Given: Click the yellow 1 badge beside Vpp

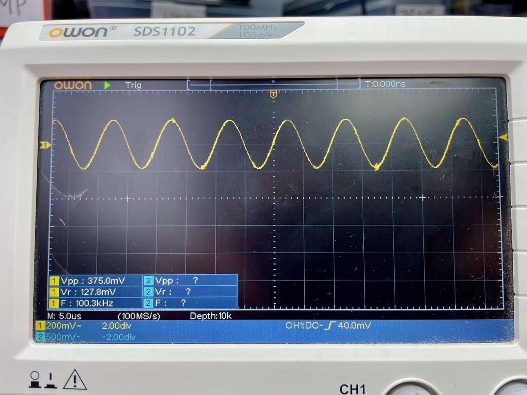Looking at the screenshot, I should [54, 281].
